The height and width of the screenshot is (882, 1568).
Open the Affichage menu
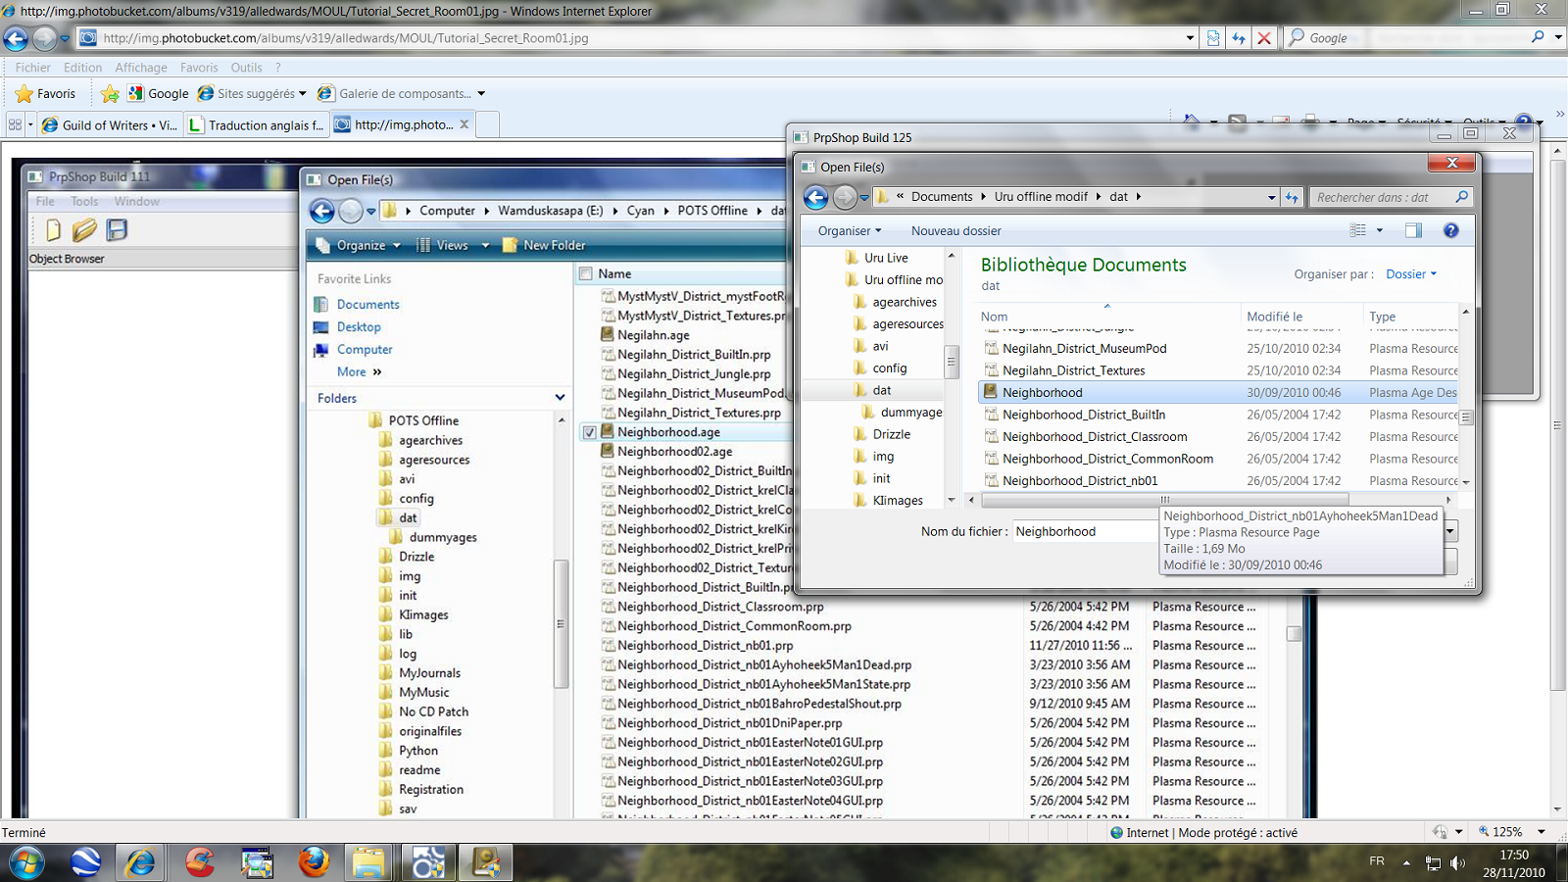(141, 68)
